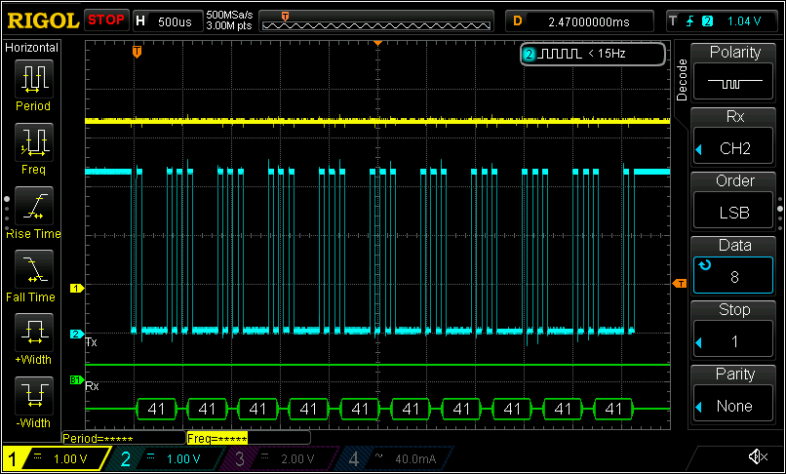Enable channel 4 at 40.0mA
Viewport: 786px width, 474px height.
pos(388,458)
